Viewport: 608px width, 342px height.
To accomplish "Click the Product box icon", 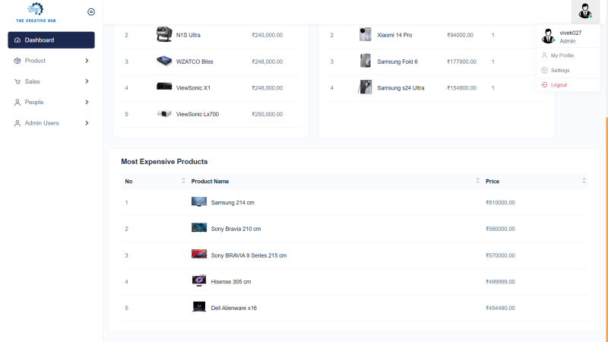I will coord(17,61).
